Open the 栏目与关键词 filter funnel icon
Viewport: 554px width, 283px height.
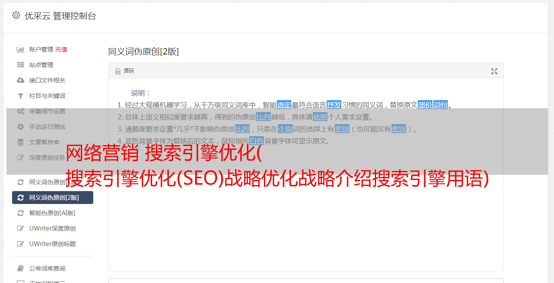[x=20, y=96]
